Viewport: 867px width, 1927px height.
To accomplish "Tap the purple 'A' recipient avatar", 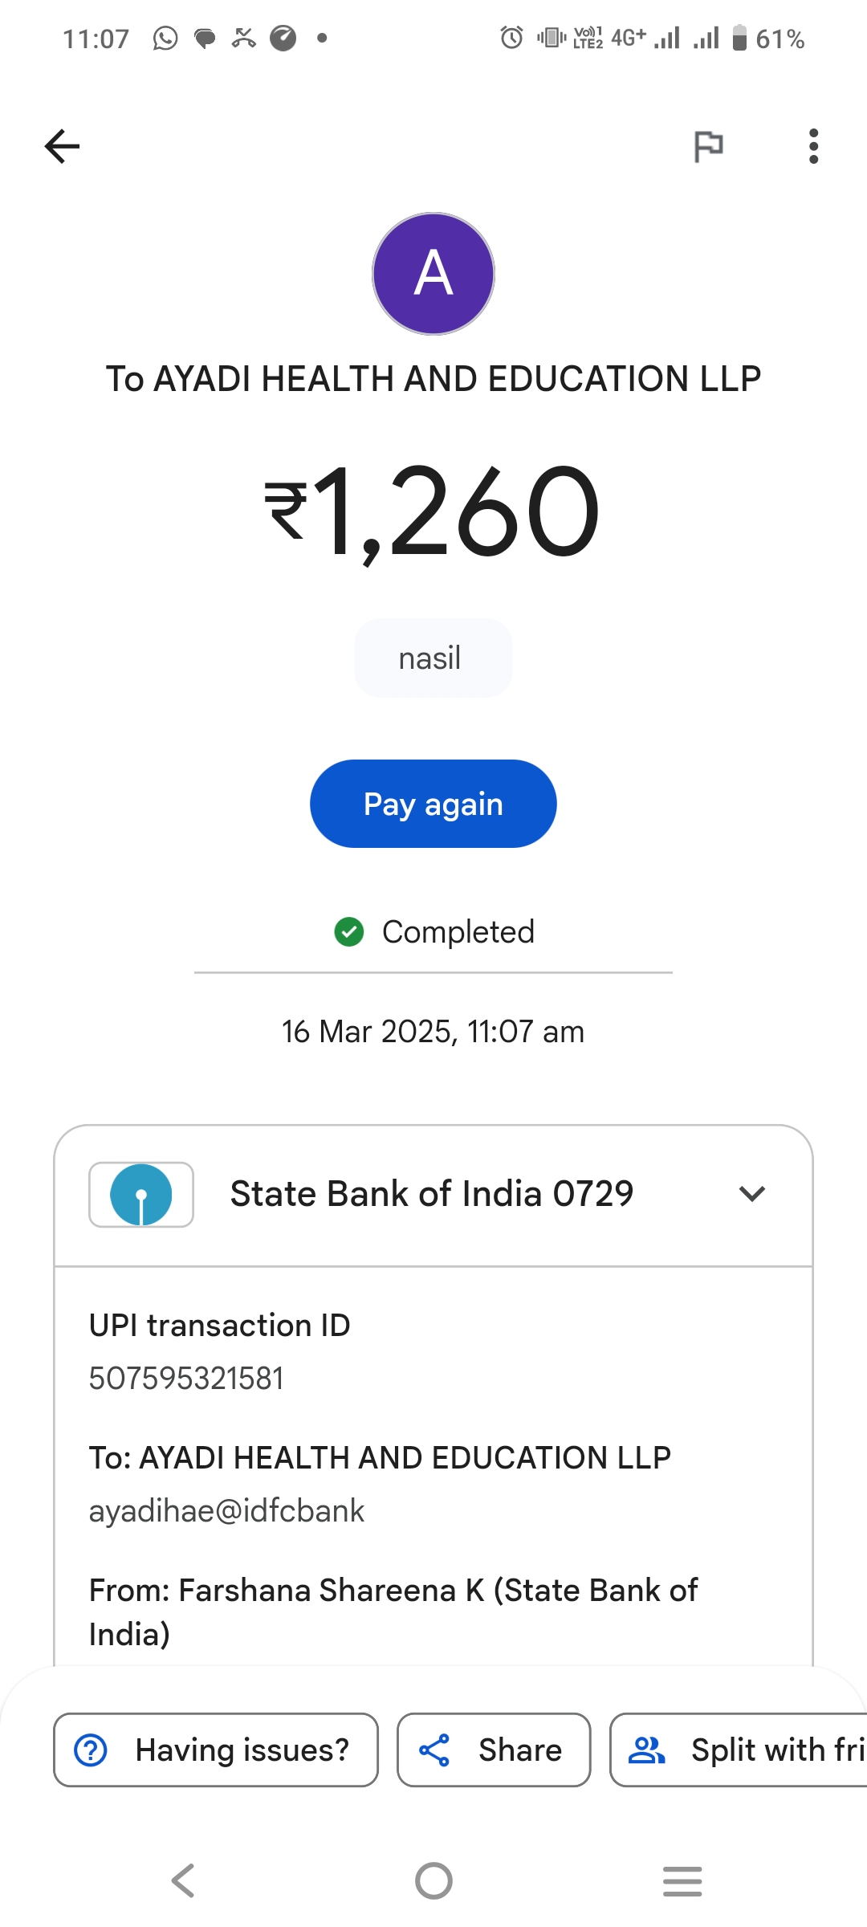I will (x=433, y=274).
